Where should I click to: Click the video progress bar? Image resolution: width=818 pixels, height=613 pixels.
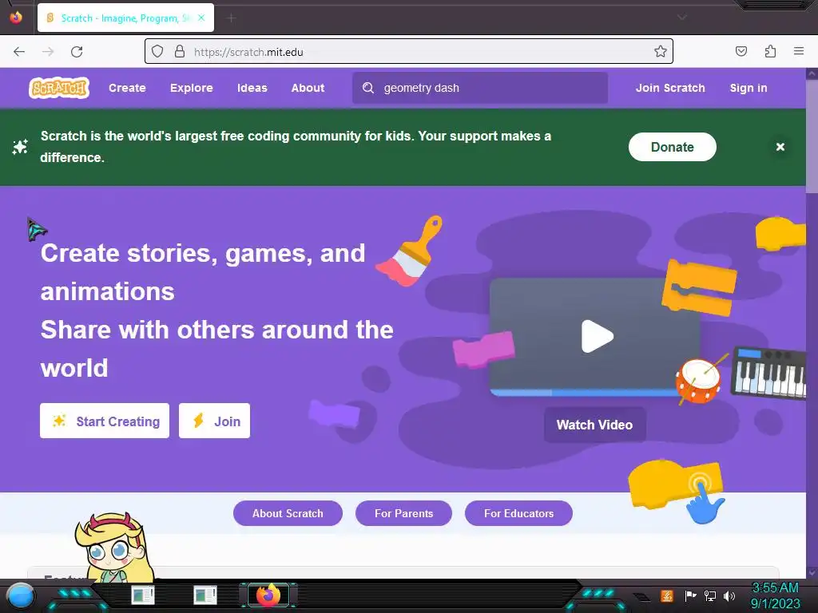[583, 393]
